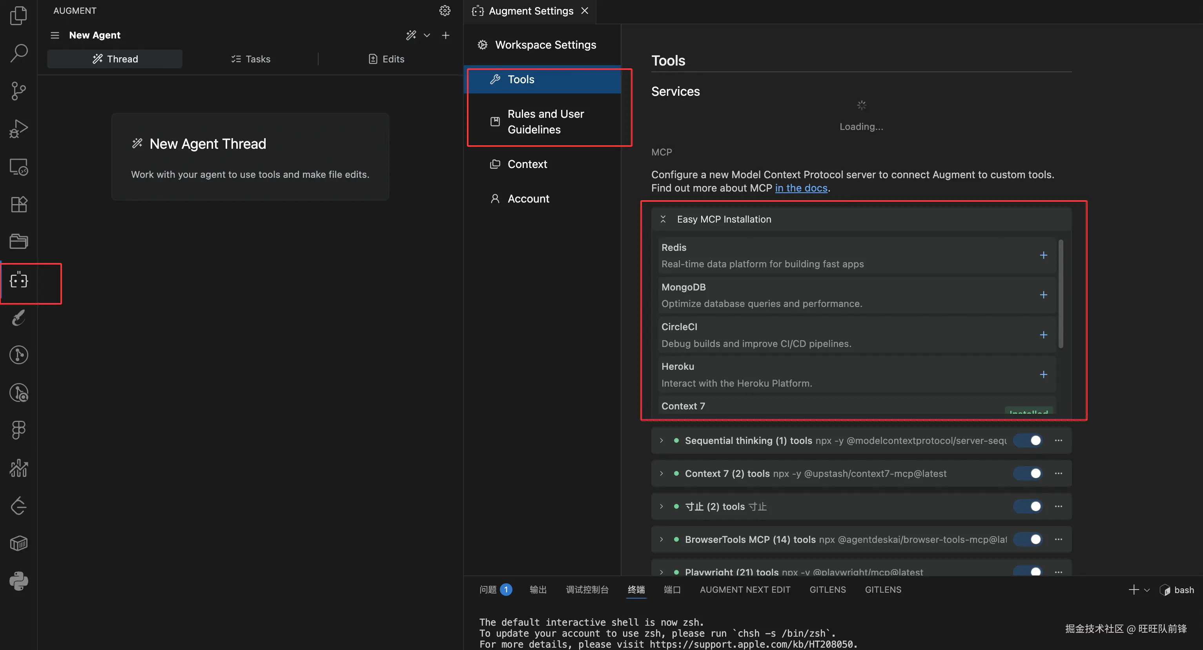Toggle off Context 7 tools server
Screen dimensions: 1203x650
coord(1028,473)
